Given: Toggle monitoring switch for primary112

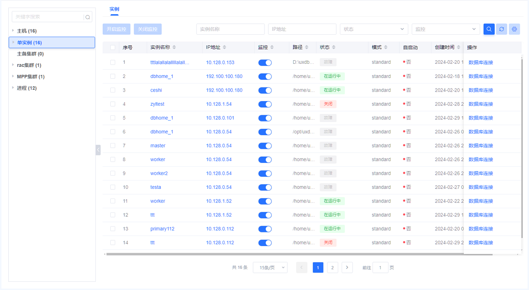Looking at the screenshot, I should coord(264,229).
